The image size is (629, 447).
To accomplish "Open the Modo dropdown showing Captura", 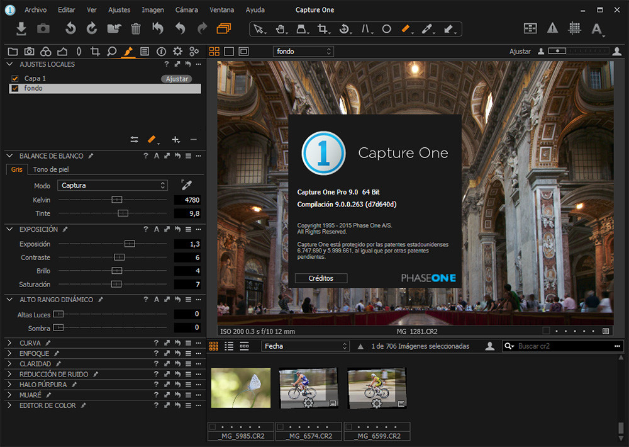I will (112, 184).
